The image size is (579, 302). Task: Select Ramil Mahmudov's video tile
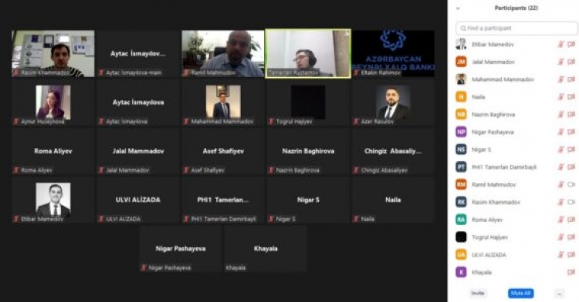coord(223,54)
